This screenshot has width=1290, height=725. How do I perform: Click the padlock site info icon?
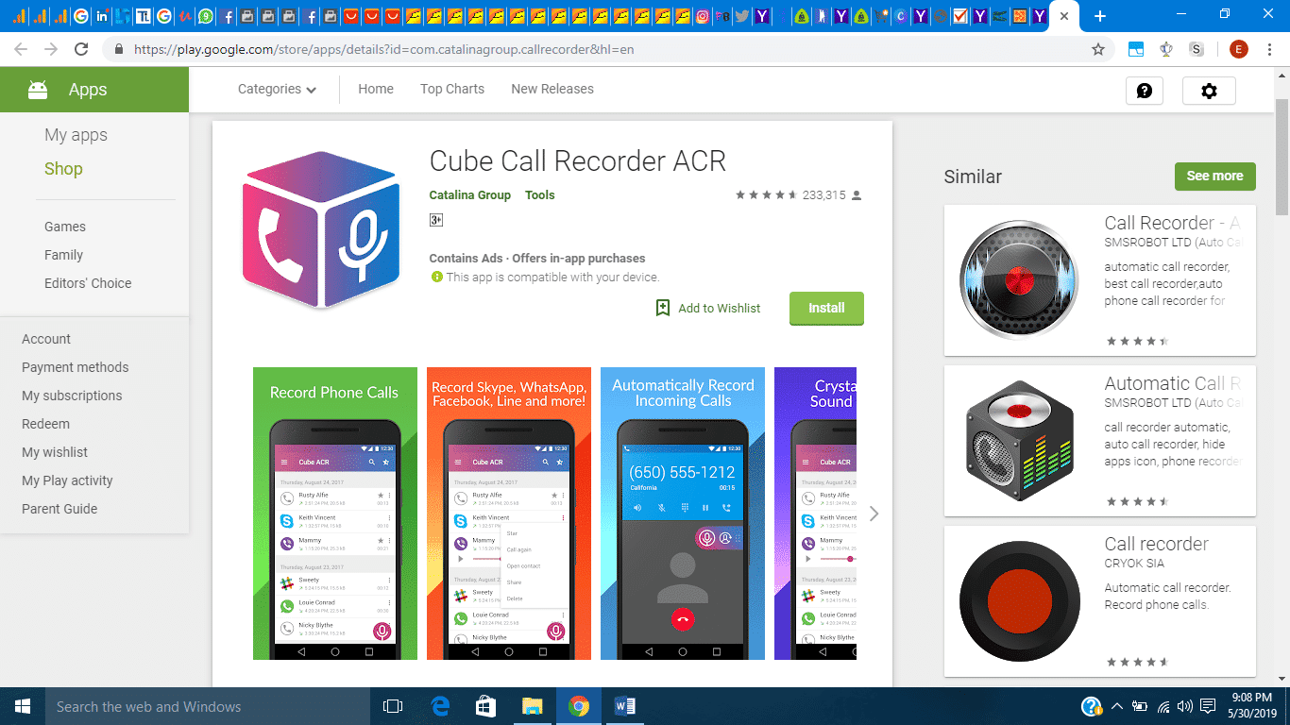coord(118,49)
